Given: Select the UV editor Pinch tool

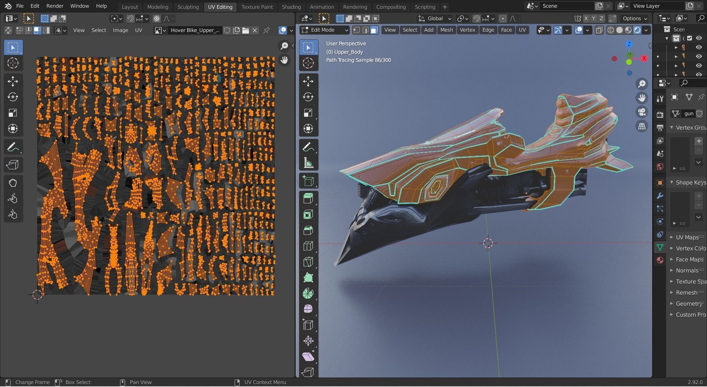Looking at the screenshot, I should click(13, 215).
